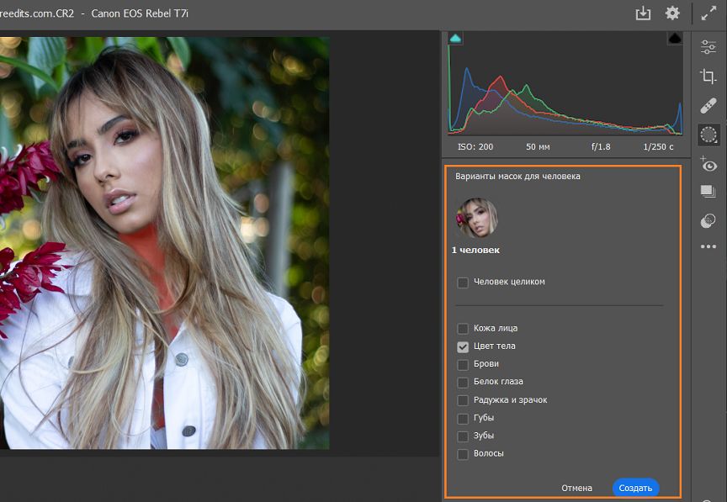The image size is (727, 502).
Task: Enable the Человек целиком checkbox
Action: (x=463, y=283)
